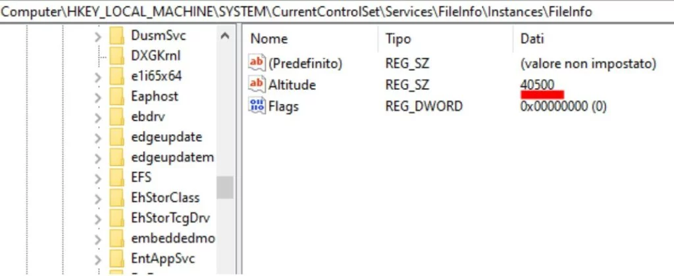Select the DusmSvc folder icon
Screen dimensions: 674x276
coord(117,35)
